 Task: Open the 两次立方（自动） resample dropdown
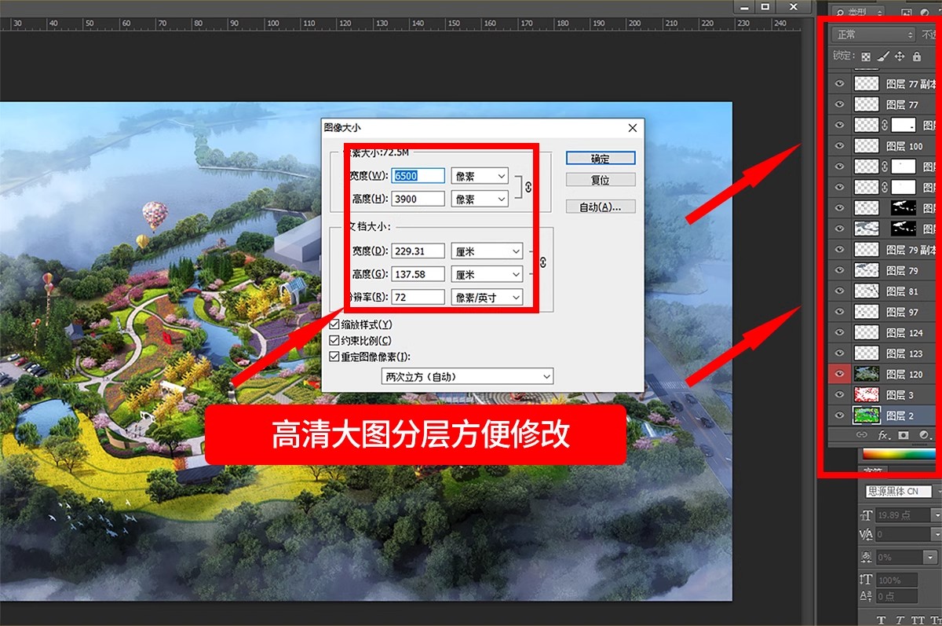tap(467, 376)
